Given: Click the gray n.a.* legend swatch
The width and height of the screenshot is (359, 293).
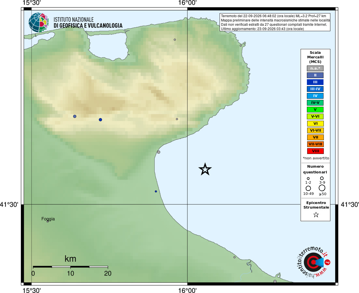Looking at the screenshot, I should click(315, 68).
